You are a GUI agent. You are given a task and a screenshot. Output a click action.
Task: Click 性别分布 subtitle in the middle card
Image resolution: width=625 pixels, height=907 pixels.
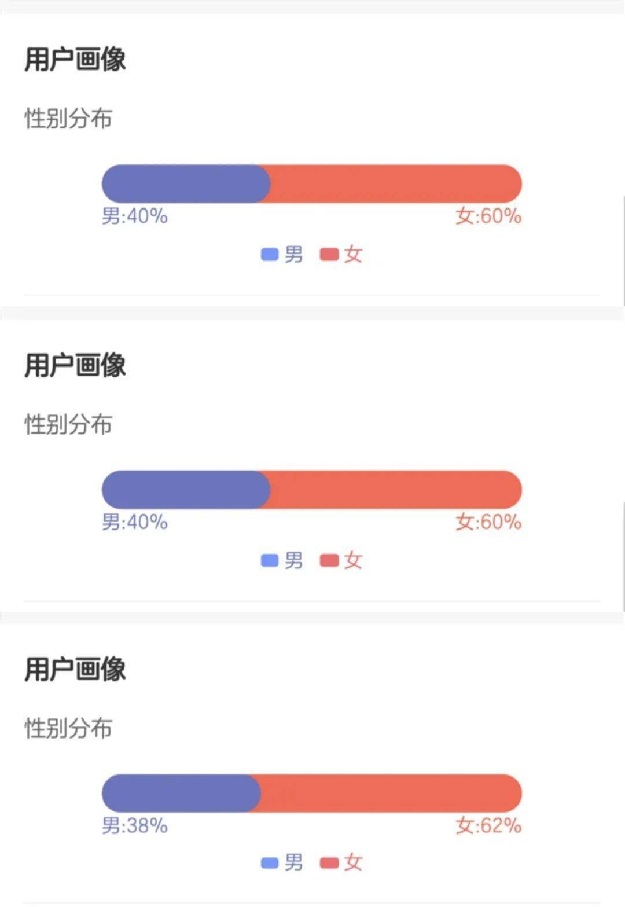pos(68,424)
